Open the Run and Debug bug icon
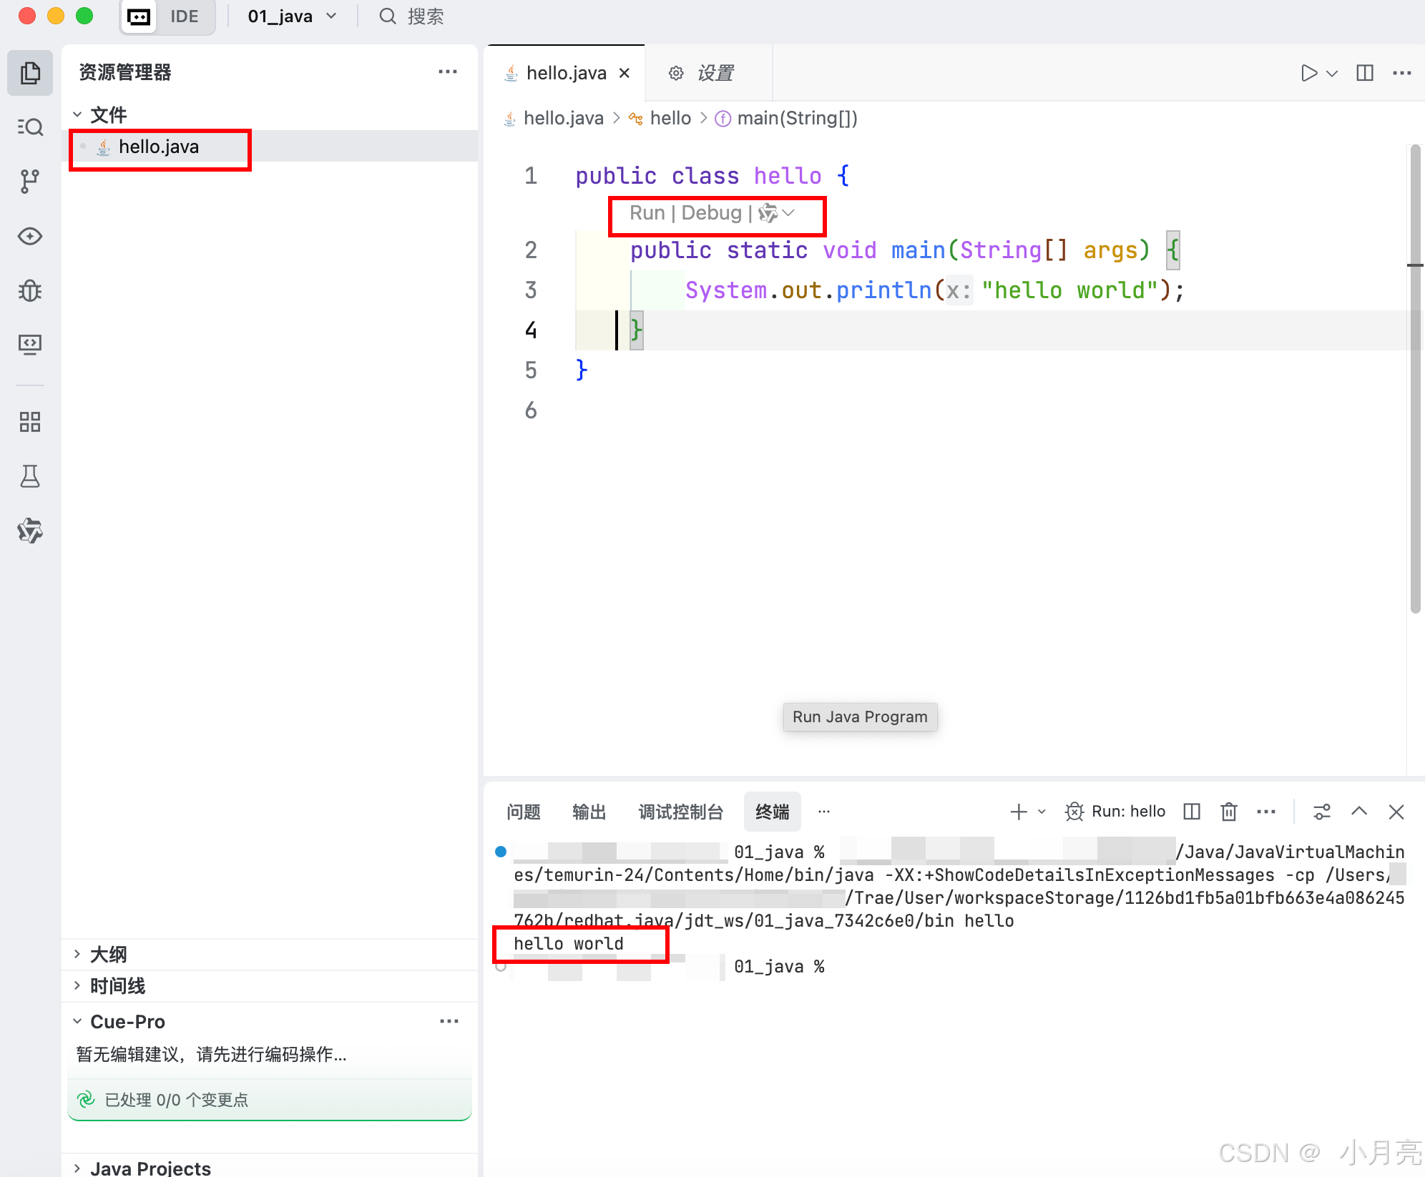 coord(29,290)
